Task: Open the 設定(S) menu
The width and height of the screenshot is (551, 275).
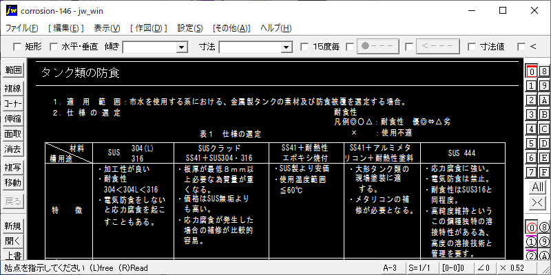Action: coord(190,28)
